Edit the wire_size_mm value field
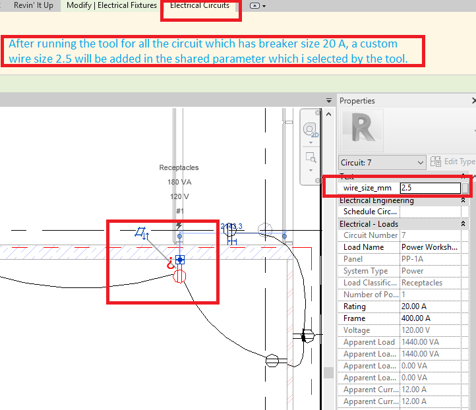The image size is (476, 410). tap(430, 188)
